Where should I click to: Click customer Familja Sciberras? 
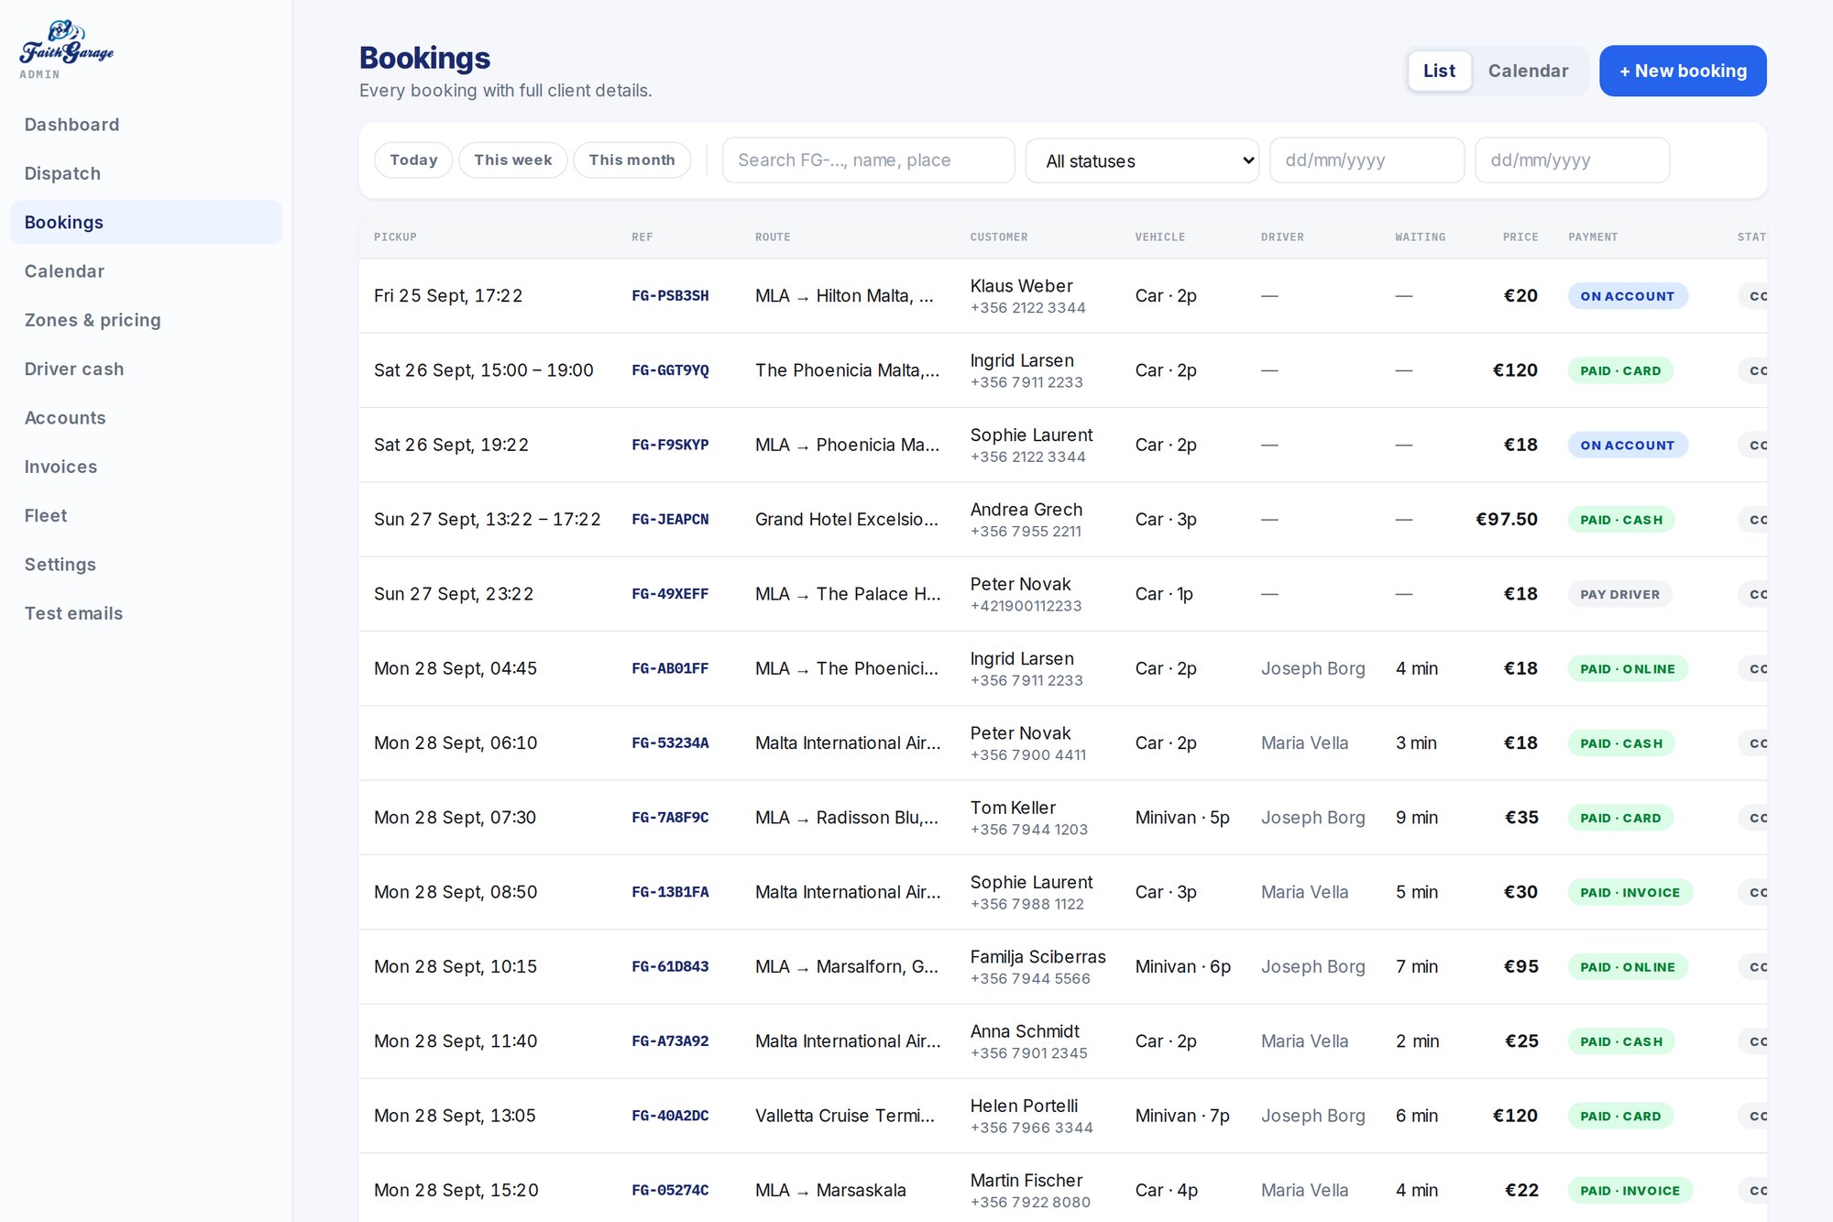tap(1037, 957)
